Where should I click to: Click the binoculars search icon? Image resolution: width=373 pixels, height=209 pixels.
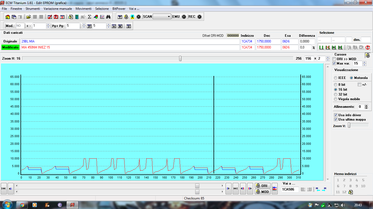click(x=108, y=17)
